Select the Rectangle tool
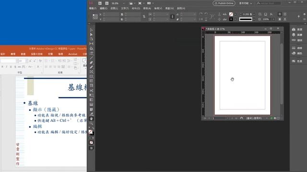 [91, 76]
